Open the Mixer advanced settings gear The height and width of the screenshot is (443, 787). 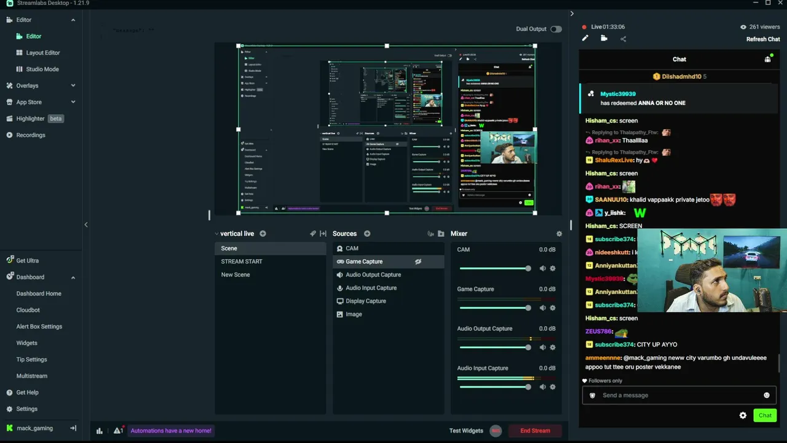(x=559, y=234)
